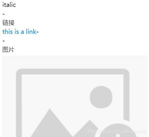Click the sun circle in the placeholder icon
The image size is (149, 137).
101,97
